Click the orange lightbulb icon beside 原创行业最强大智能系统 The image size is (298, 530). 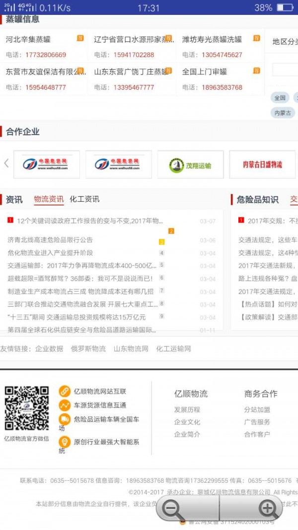pyautogui.click(x=65, y=442)
